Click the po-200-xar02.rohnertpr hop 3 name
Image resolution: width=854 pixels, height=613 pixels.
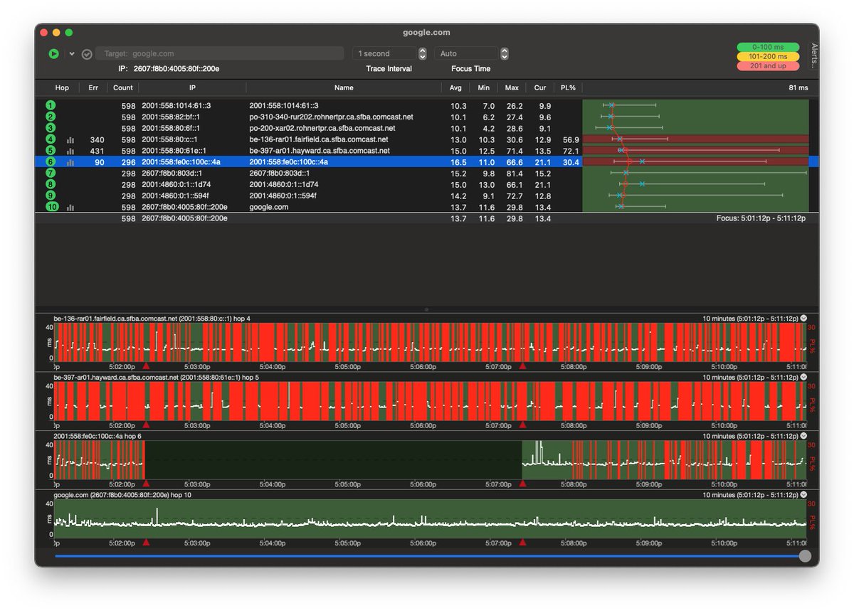click(x=322, y=128)
